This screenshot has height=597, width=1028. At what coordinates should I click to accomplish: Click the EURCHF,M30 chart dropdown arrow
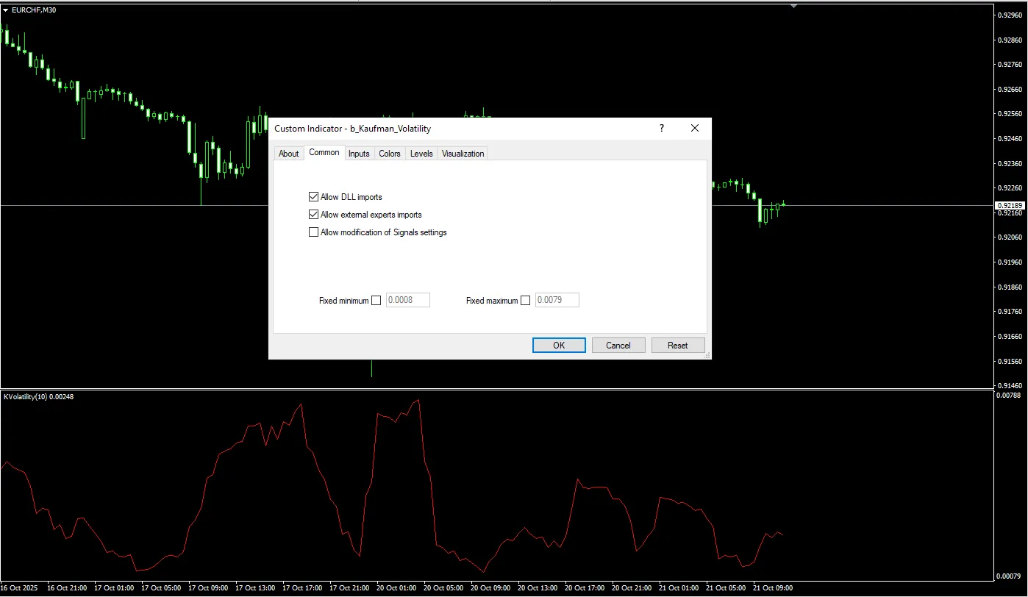point(6,10)
